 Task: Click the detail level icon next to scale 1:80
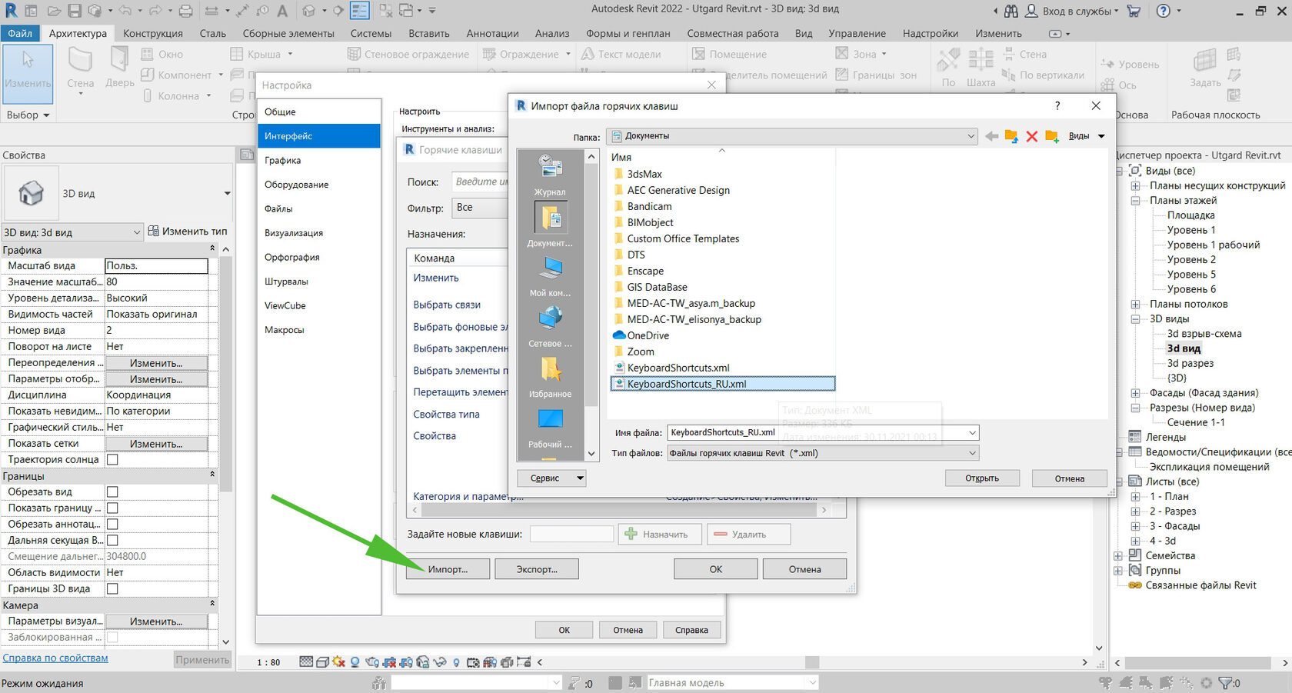click(306, 661)
